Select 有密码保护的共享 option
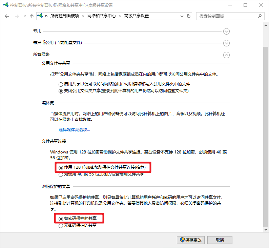Image resolution: width=269 pixels, height=248 pixels. coord(78,219)
